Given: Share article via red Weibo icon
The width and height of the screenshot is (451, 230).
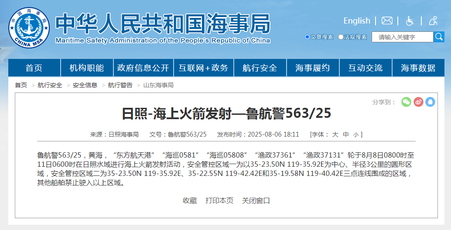Looking at the screenshot, I should pyautogui.click(x=418, y=102).
